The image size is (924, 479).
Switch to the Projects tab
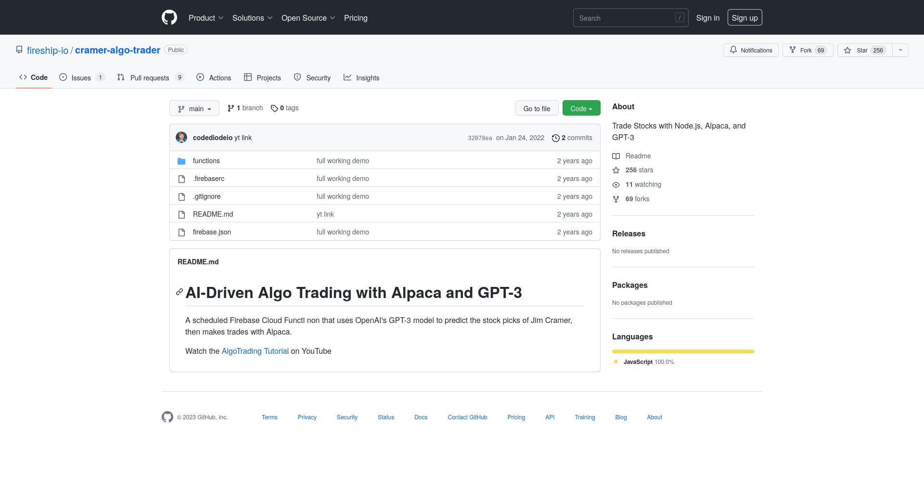coord(262,78)
